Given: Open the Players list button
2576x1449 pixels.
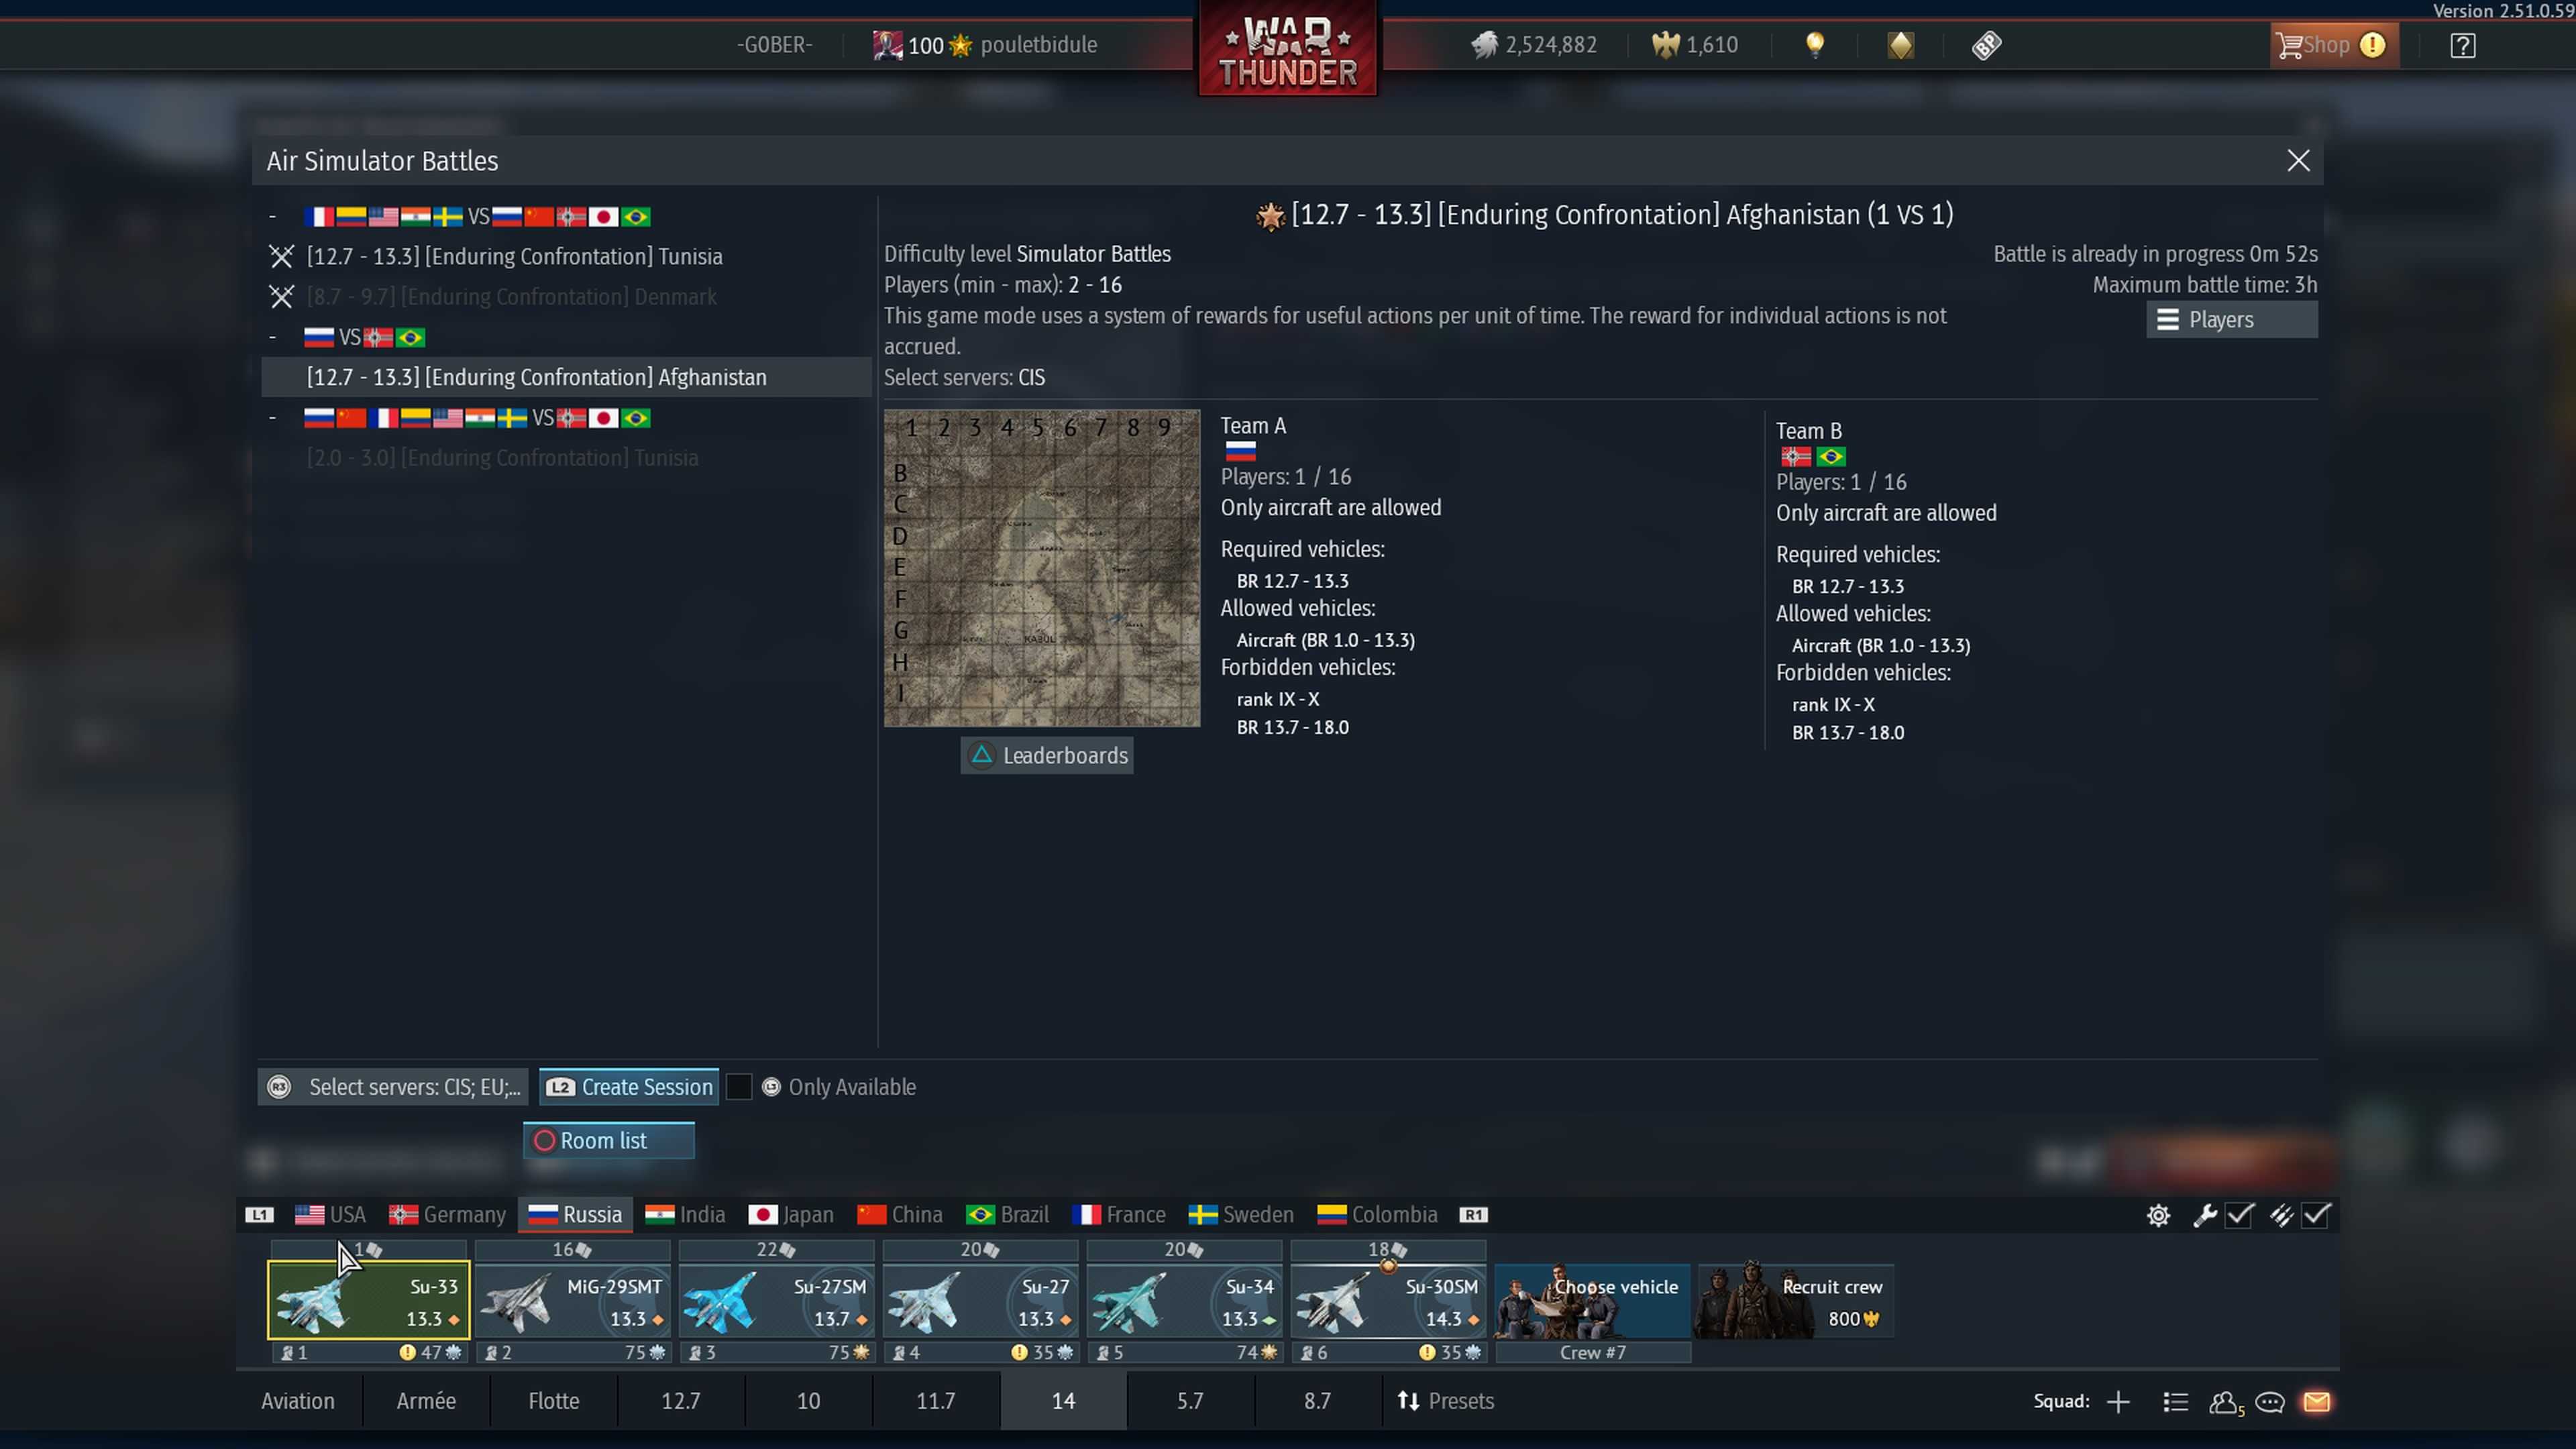Looking at the screenshot, I should point(2231,320).
